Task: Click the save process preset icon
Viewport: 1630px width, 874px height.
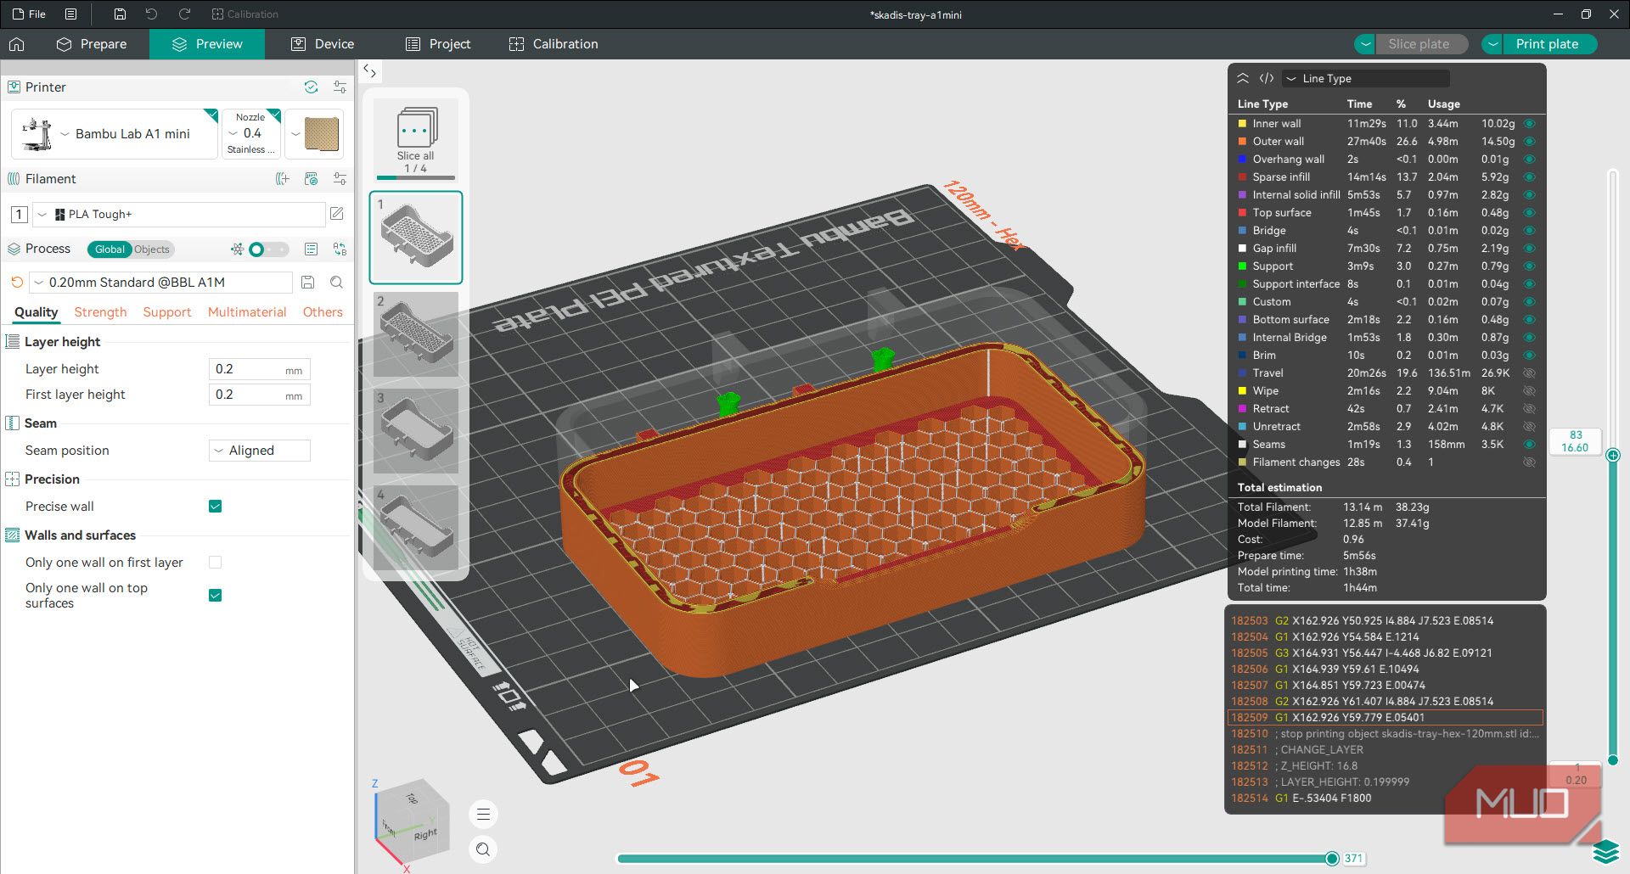Action: click(x=308, y=282)
